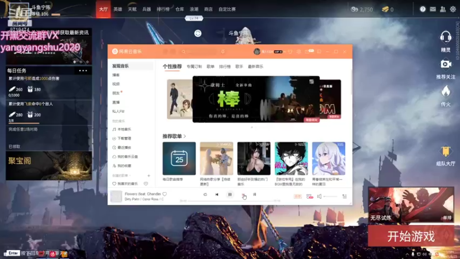Adjust the music volume slider
Viewport: 460px width, 259px height.
330,196
